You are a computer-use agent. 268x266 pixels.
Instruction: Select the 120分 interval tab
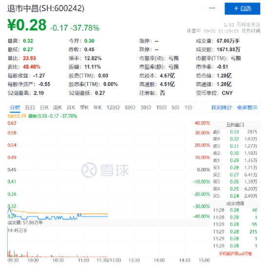click(114, 107)
